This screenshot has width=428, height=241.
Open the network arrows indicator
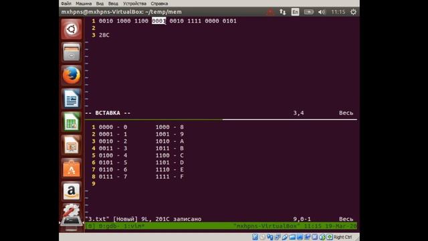pyautogui.click(x=282, y=12)
